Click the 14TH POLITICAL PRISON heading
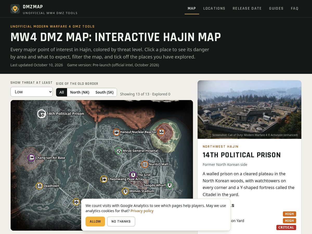Screen dimensions: 312x234 tap(242, 155)
